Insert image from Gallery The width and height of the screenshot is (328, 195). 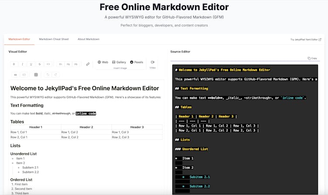pos(119,62)
